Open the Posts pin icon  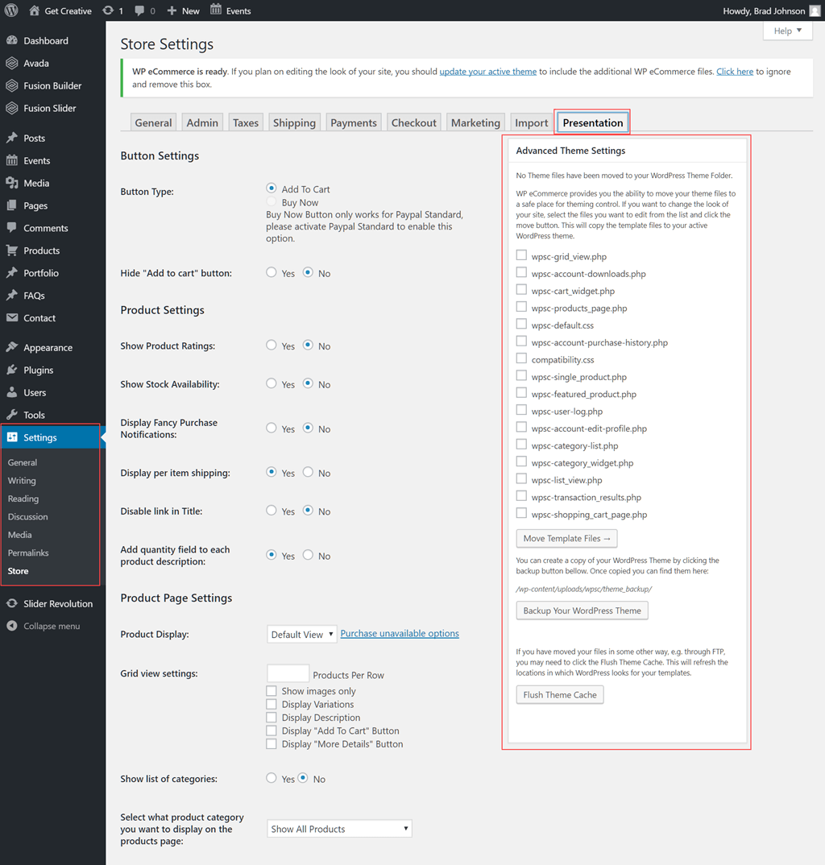pyautogui.click(x=11, y=138)
